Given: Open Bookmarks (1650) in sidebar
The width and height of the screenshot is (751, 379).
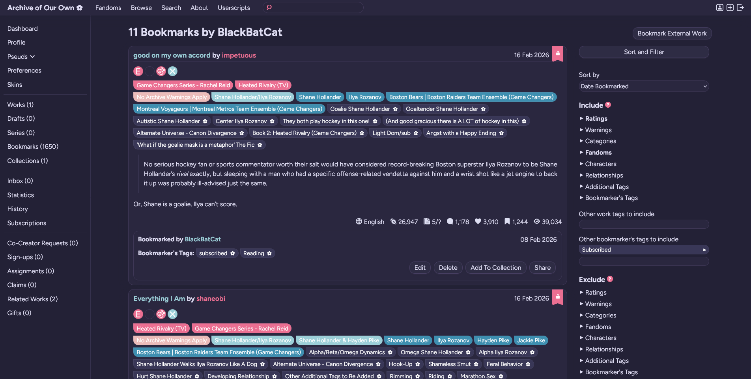Looking at the screenshot, I should (x=33, y=146).
